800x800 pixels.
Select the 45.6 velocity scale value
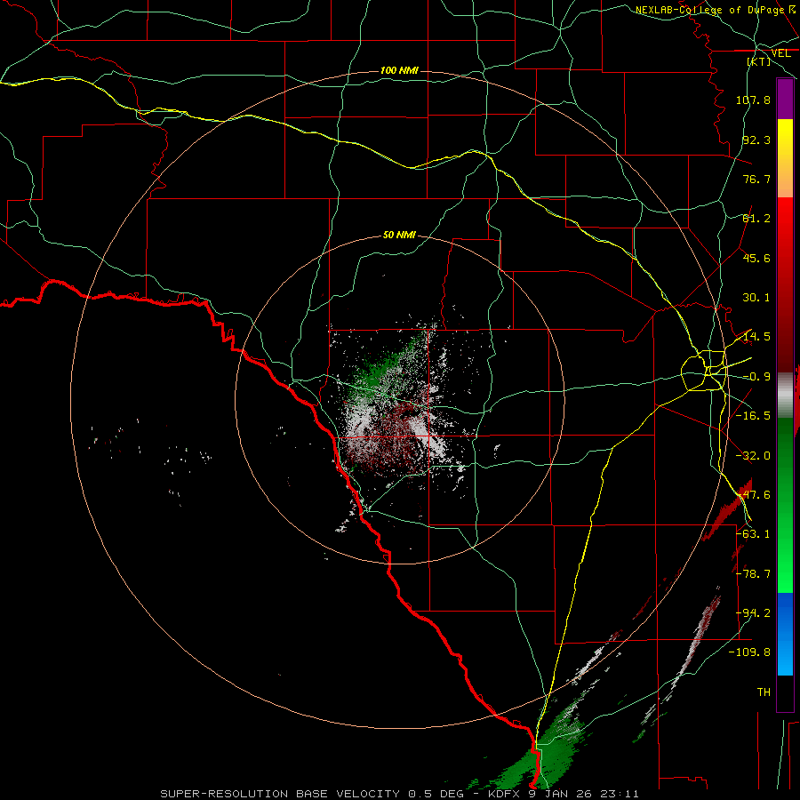tap(756, 258)
